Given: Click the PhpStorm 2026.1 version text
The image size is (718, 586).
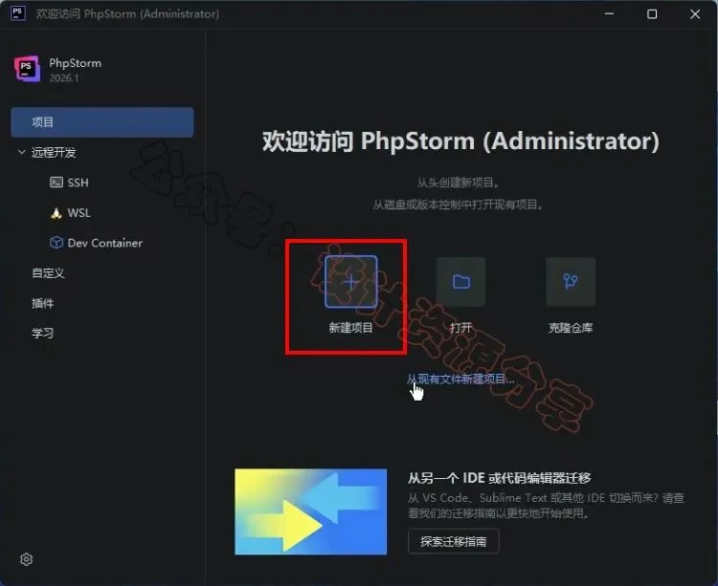Looking at the screenshot, I should 64,78.
